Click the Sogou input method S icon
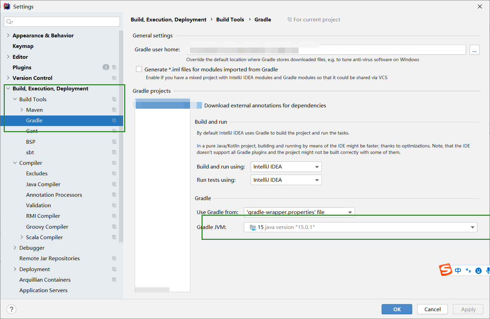Image resolution: width=490 pixels, height=319 pixels. point(446,270)
